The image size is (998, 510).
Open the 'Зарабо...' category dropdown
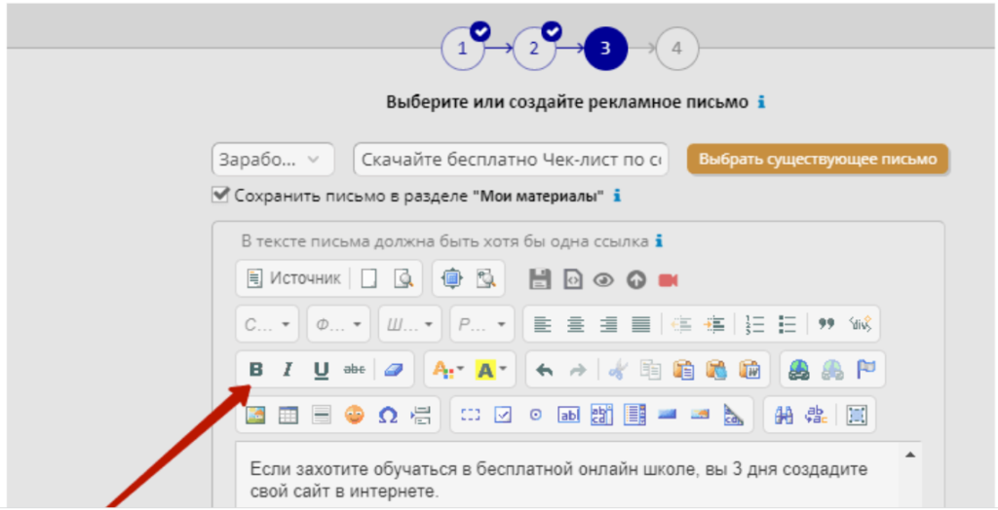(x=273, y=159)
